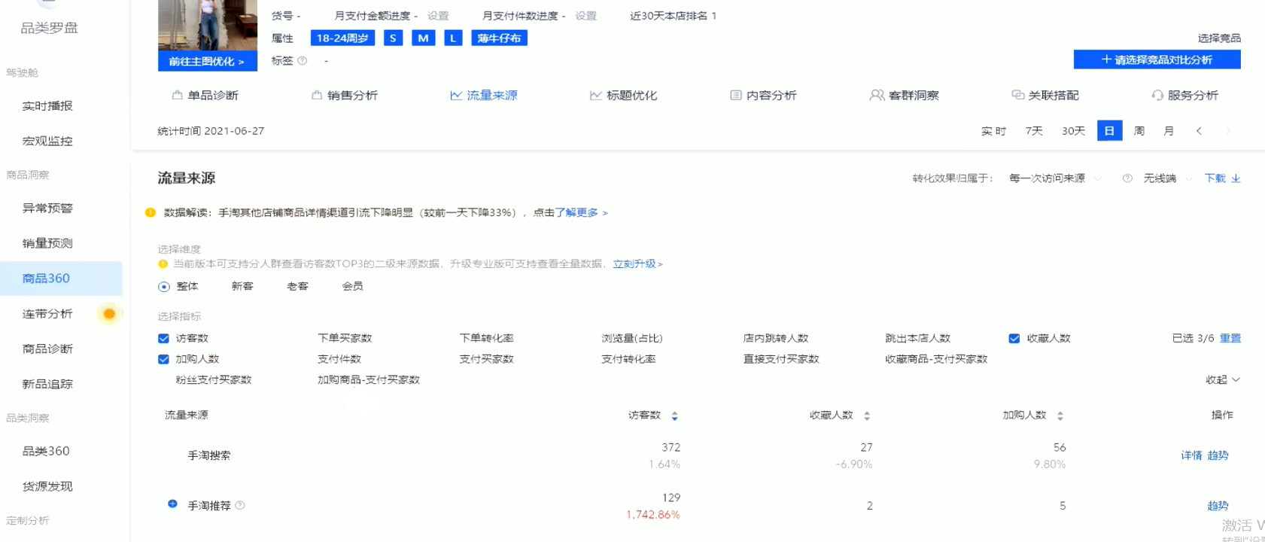Screen dimensions: 1265x542
Task: Switch to the 服务分析 tab
Action: tap(1185, 96)
